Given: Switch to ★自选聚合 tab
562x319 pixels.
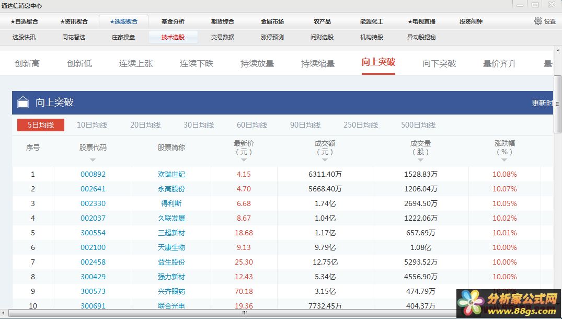Looking at the screenshot, I should pyautogui.click(x=25, y=21).
